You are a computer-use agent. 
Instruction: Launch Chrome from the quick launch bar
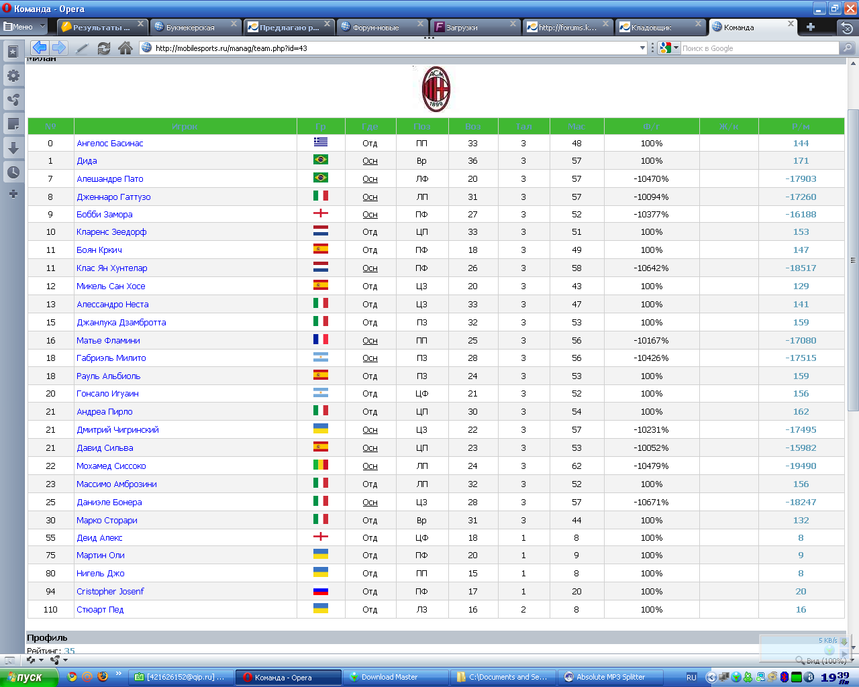[x=72, y=677]
